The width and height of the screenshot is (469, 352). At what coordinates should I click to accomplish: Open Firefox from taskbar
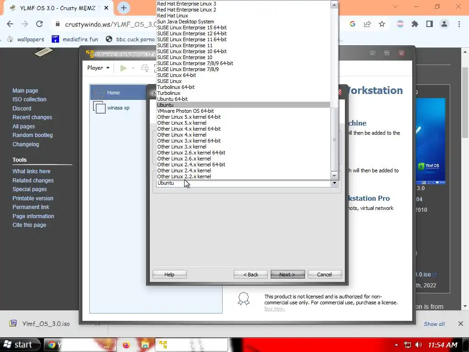pos(126,345)
